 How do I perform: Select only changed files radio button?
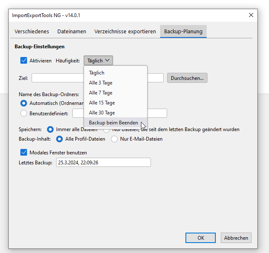click(106, 131)
